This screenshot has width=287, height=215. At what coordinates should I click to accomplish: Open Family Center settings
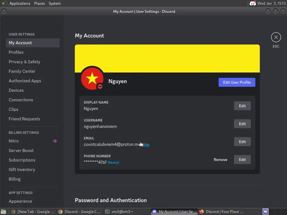coord(33,71)
